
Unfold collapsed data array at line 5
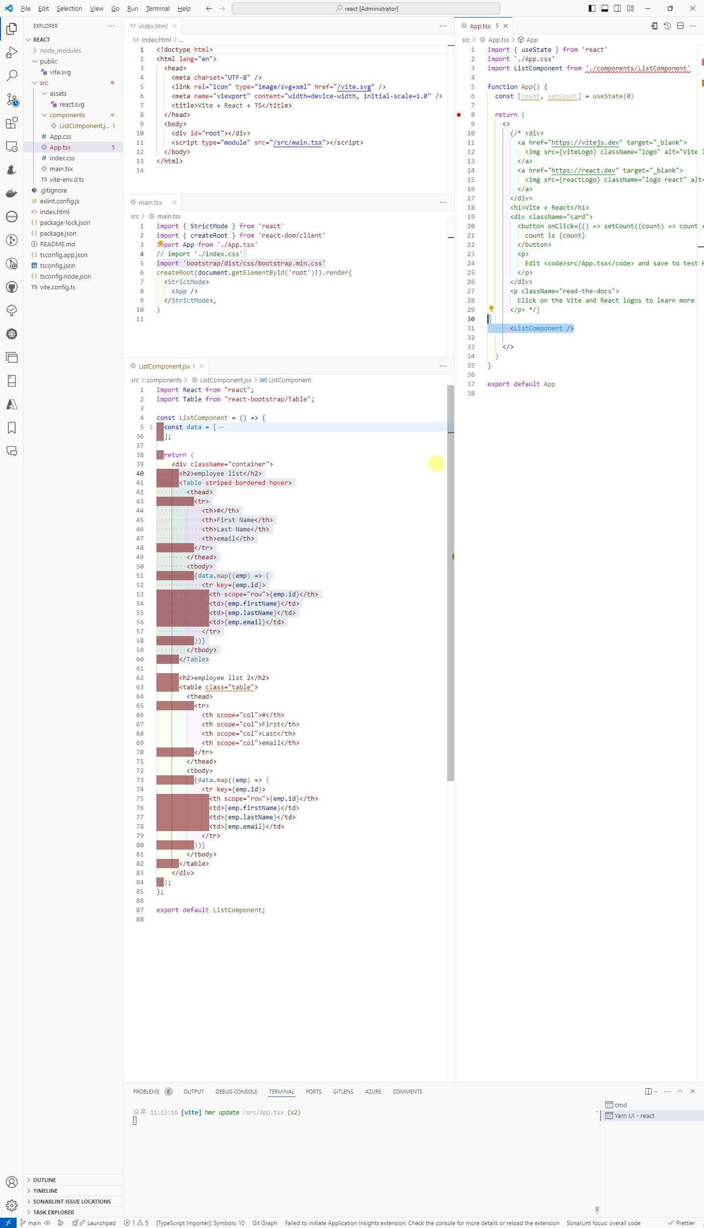click(x=151, y=427)
